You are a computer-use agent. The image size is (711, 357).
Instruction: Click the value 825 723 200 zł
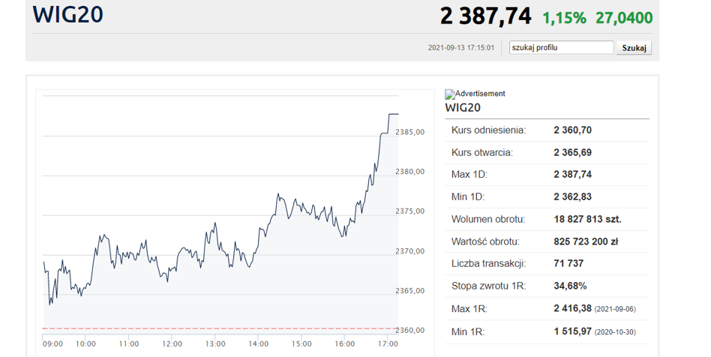(586, 241)
